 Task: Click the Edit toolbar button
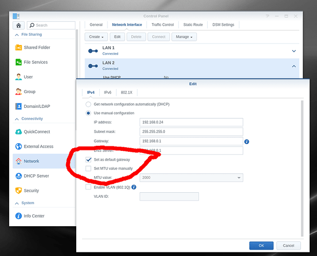[x=117, y=37]
